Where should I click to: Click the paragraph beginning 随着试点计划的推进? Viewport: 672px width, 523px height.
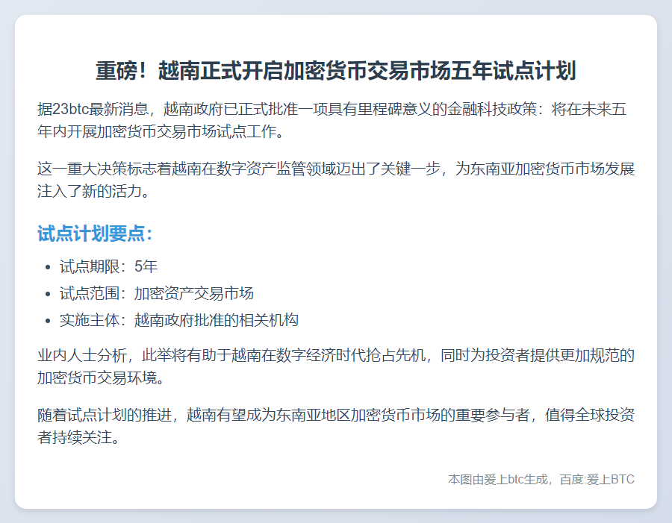coord(336,426)
